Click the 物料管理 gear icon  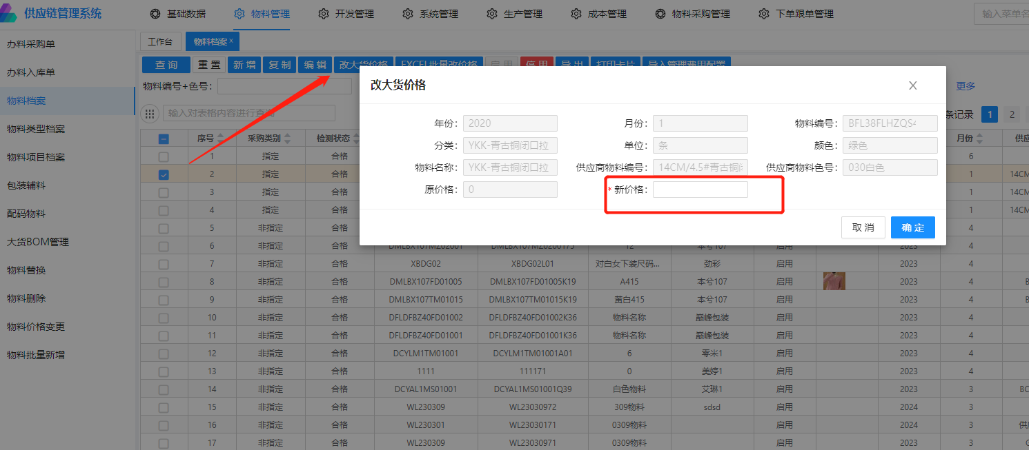click(239, 14)
